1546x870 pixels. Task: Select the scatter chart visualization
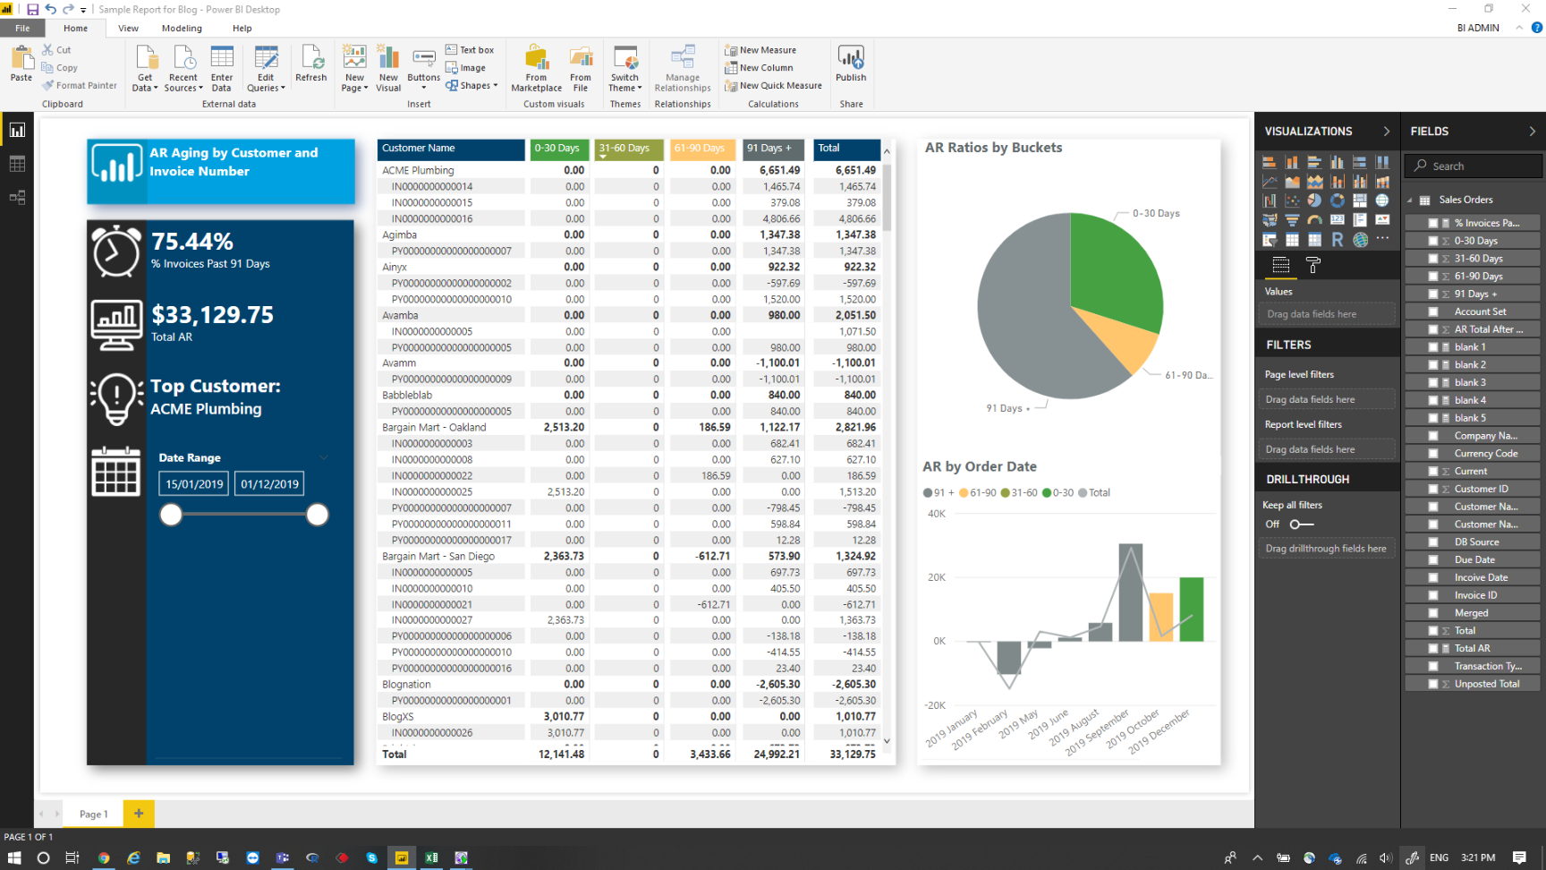(1292, 200)
